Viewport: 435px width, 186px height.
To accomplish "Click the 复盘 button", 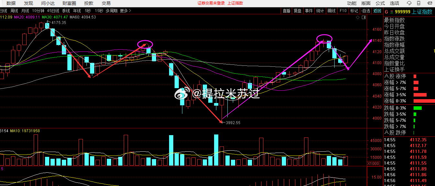I will [x=298, y=11].
